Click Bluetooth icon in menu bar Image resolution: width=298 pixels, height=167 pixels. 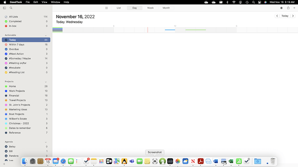(227, 2)
